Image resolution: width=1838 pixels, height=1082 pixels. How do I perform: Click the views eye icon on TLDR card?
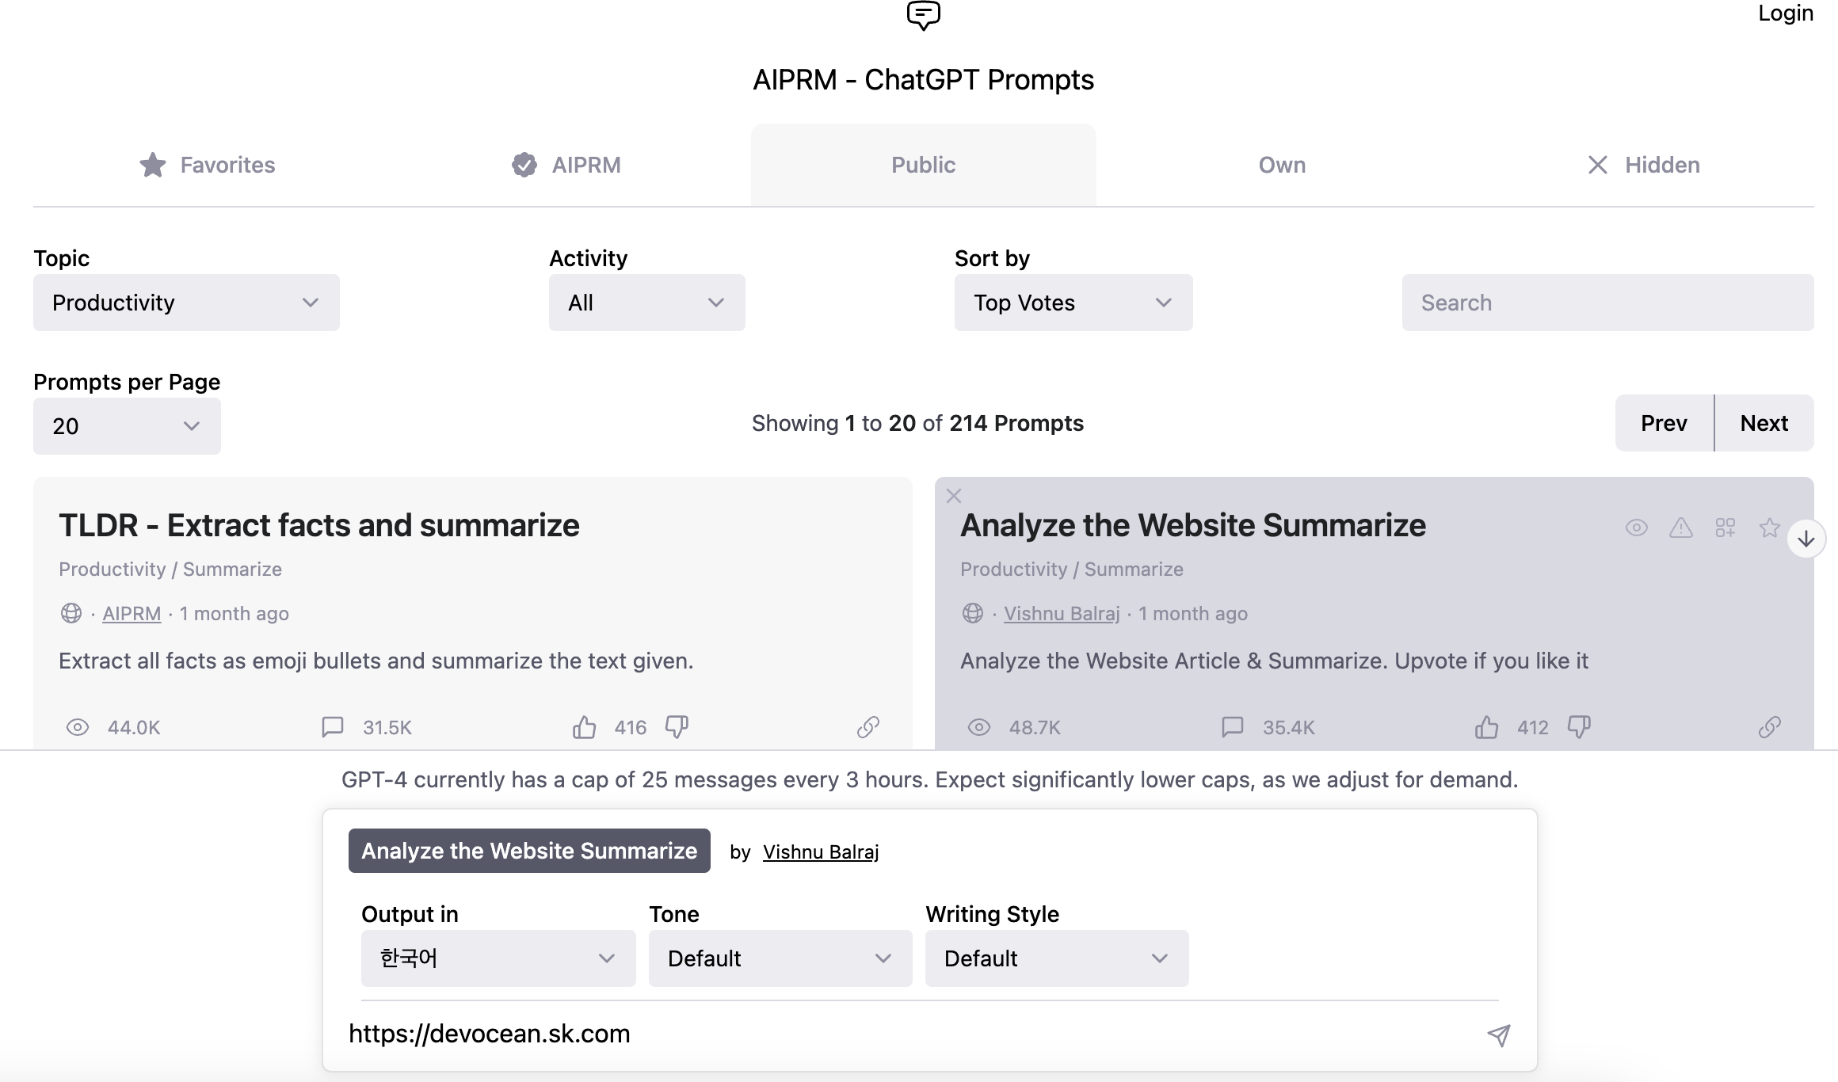(x=78, y=727)
